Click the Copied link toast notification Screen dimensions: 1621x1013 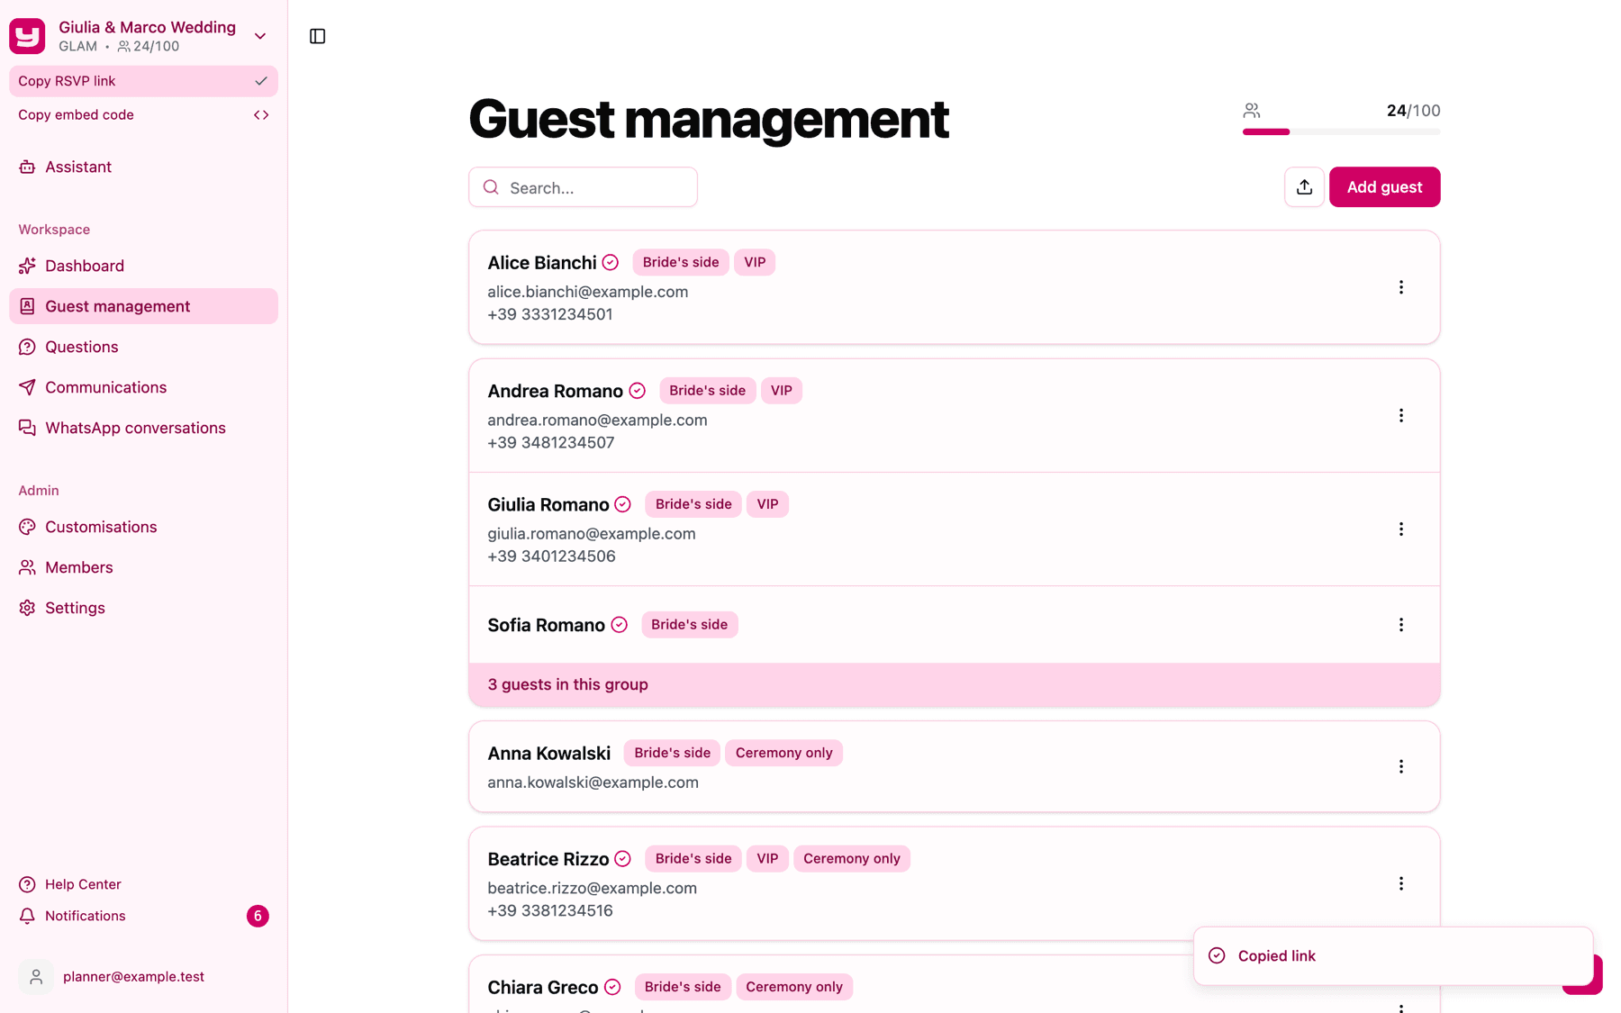(1393, 955)
